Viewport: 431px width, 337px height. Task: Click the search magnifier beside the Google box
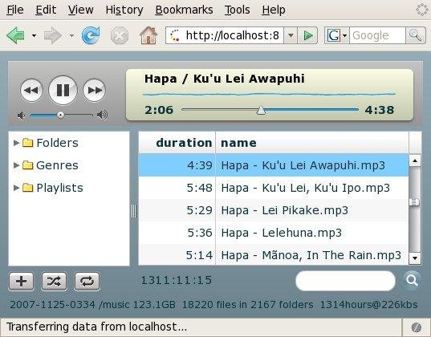tap(415, 35)
